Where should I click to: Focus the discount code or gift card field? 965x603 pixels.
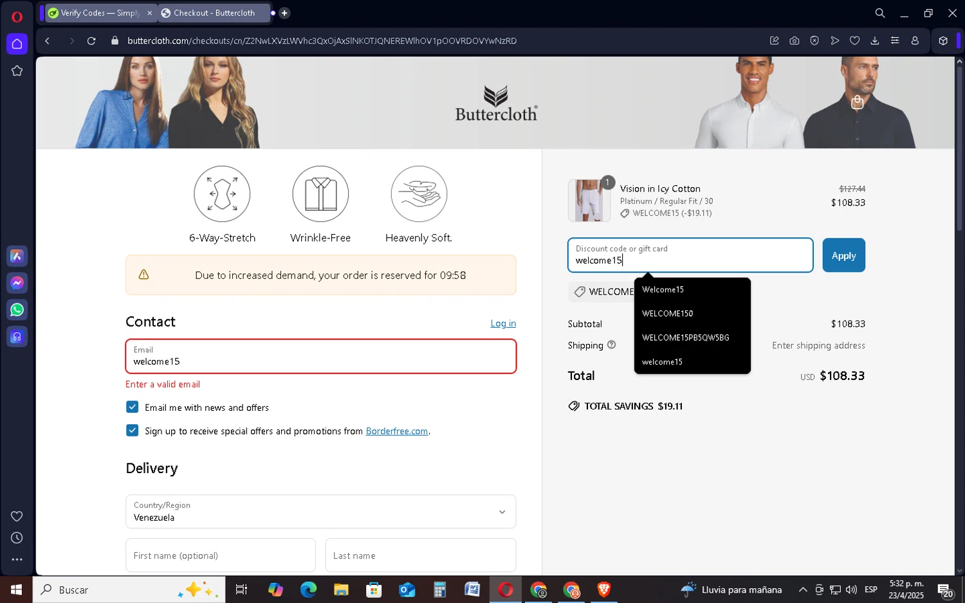point(690,255)
